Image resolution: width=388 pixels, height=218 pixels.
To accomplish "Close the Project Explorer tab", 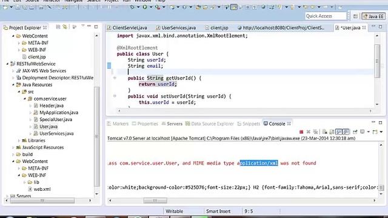I will pos(45,27).
